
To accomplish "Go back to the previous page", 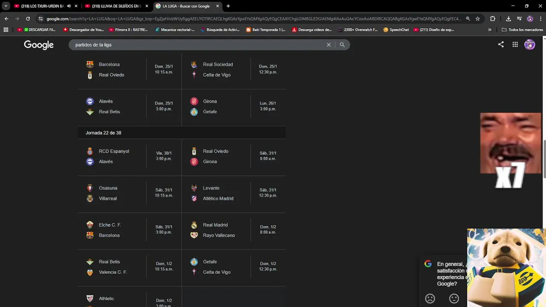I will tap(6, 19).
